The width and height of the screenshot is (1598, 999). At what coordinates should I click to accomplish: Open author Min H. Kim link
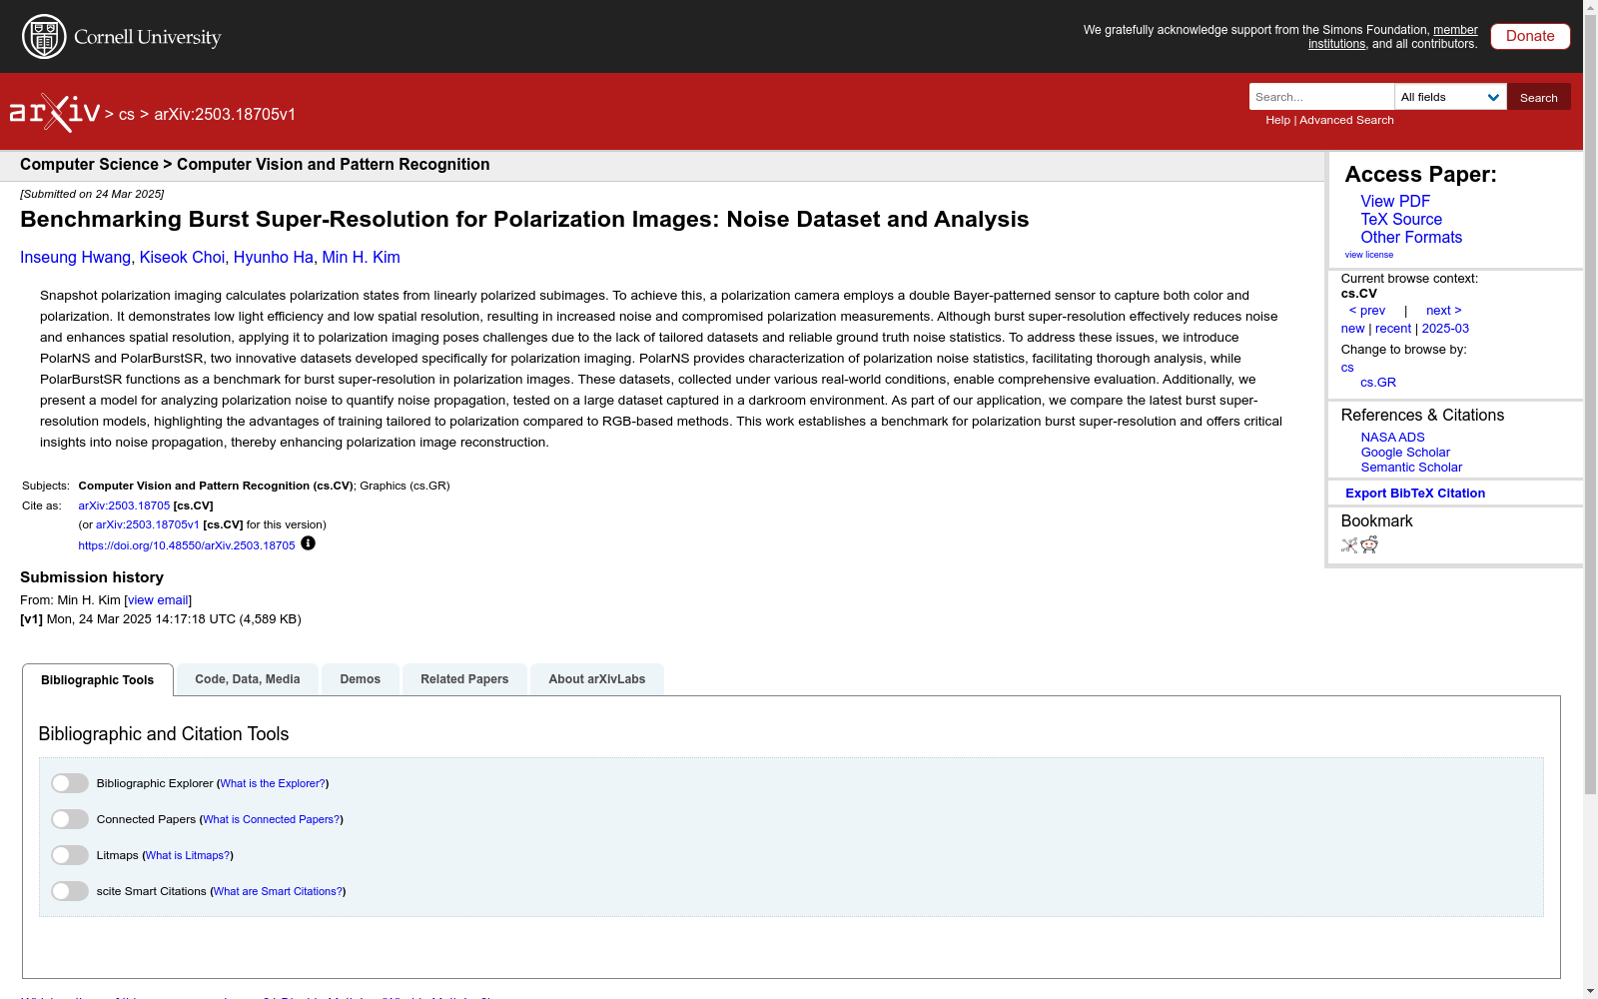click(x=361, y=258)
